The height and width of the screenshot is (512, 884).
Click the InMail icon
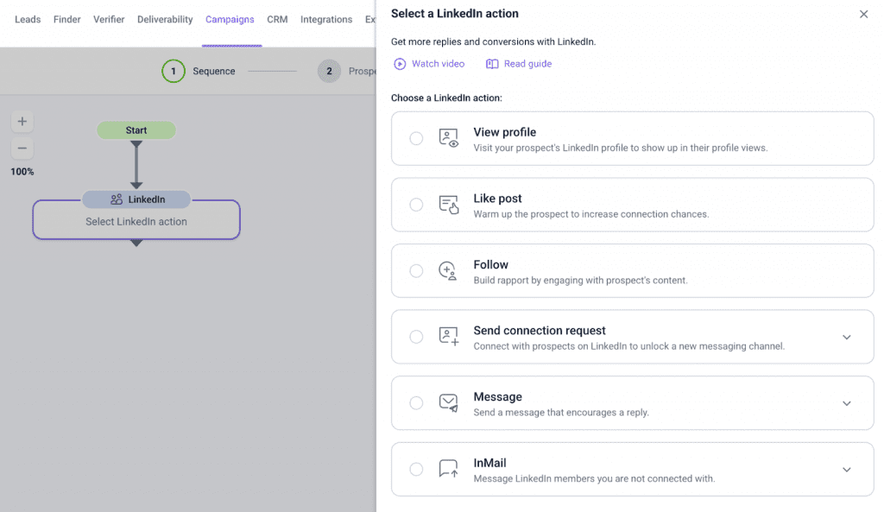tap(448, 469)
